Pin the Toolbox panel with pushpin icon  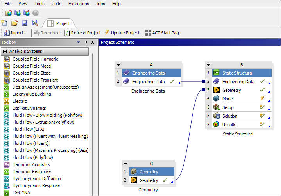86,42
